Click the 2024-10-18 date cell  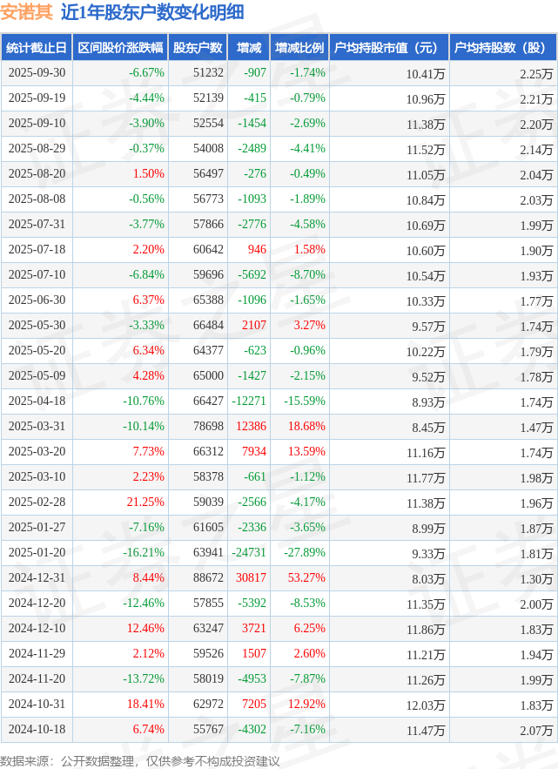[x=37, y=730]
